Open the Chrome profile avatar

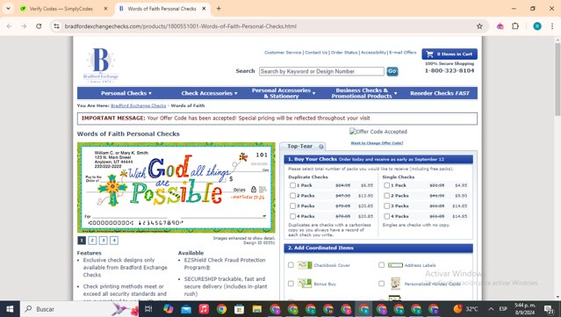coord(537,26)
